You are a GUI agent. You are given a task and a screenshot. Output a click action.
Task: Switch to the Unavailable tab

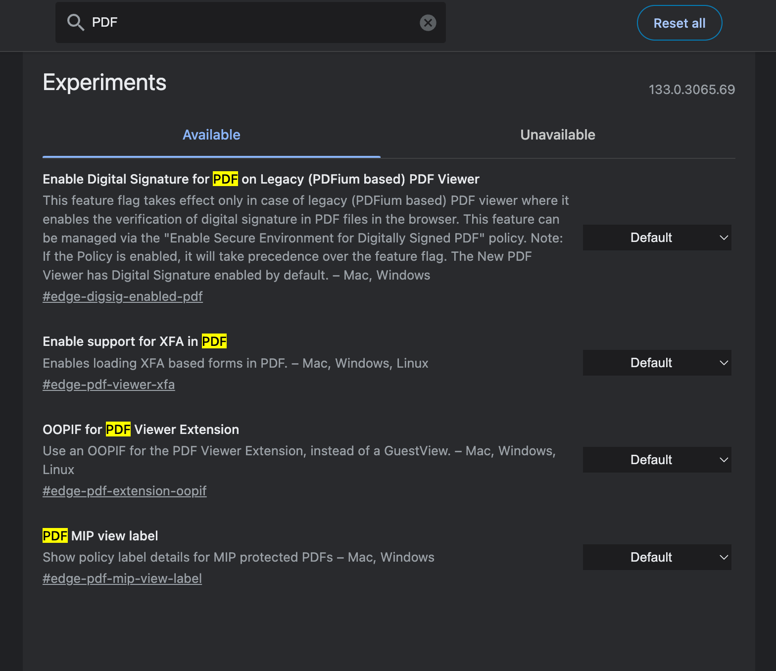557,135
